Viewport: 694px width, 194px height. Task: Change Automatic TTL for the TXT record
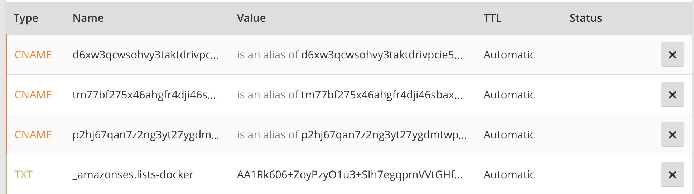click(509, 175)
